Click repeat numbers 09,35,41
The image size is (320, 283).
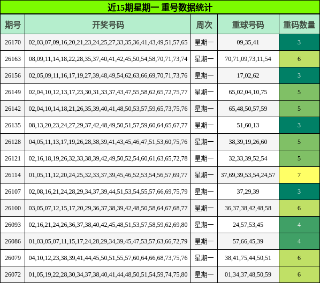248,42
